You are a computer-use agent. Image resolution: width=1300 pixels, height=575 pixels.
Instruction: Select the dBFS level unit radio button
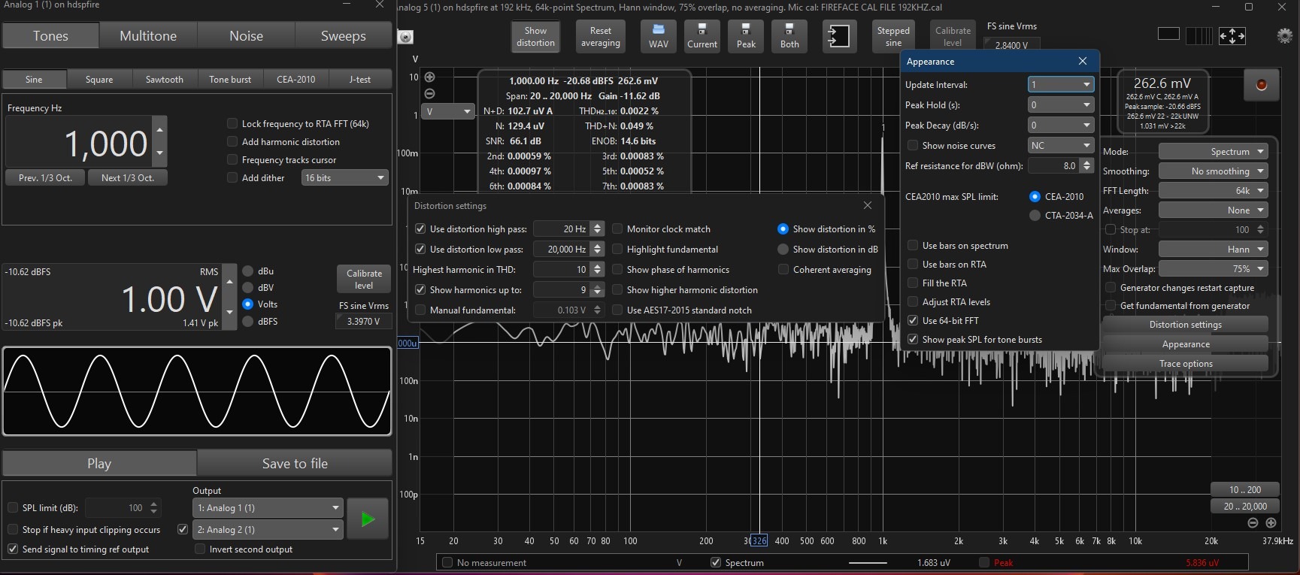coord(247,321)
